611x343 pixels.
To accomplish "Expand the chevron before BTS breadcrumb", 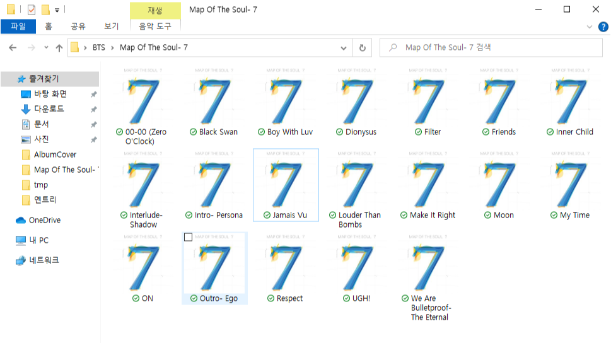I will pos(85,48).
